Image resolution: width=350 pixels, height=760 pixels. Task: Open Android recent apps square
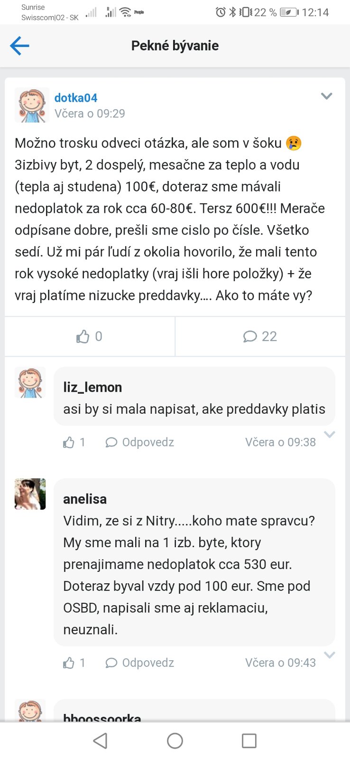coord(249,741)
